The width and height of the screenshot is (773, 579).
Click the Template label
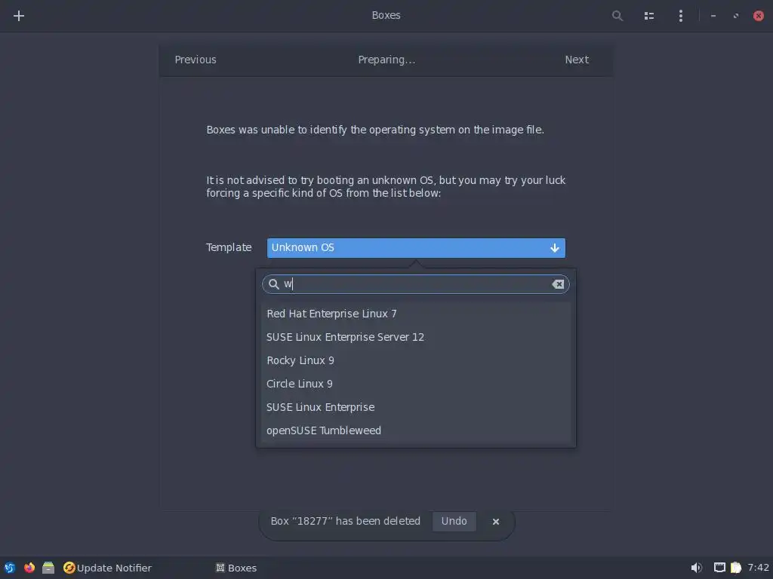[x=229, y=247]
